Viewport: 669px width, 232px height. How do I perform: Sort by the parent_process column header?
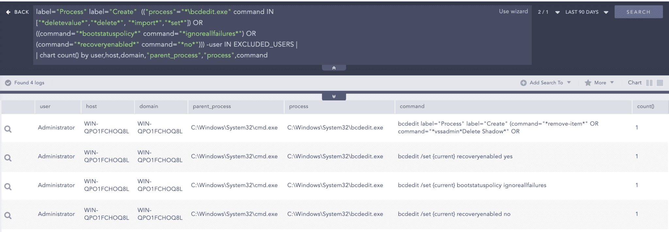pyautogui.click(x=212, y=106)
